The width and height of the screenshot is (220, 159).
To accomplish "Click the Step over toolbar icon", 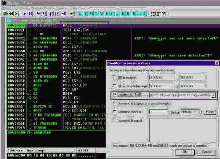I will click(44, 14).
